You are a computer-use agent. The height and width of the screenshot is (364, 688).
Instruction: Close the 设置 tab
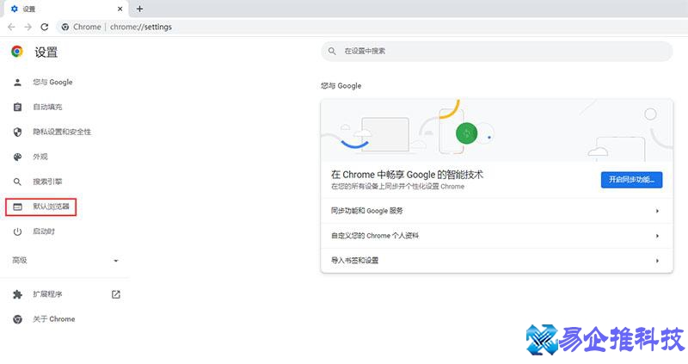[x=120, y=9]
